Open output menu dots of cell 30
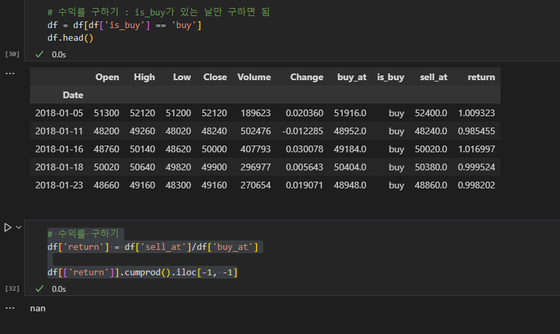Image resolution: width=560 pixels, height=334 pixels. coord(10,73)
